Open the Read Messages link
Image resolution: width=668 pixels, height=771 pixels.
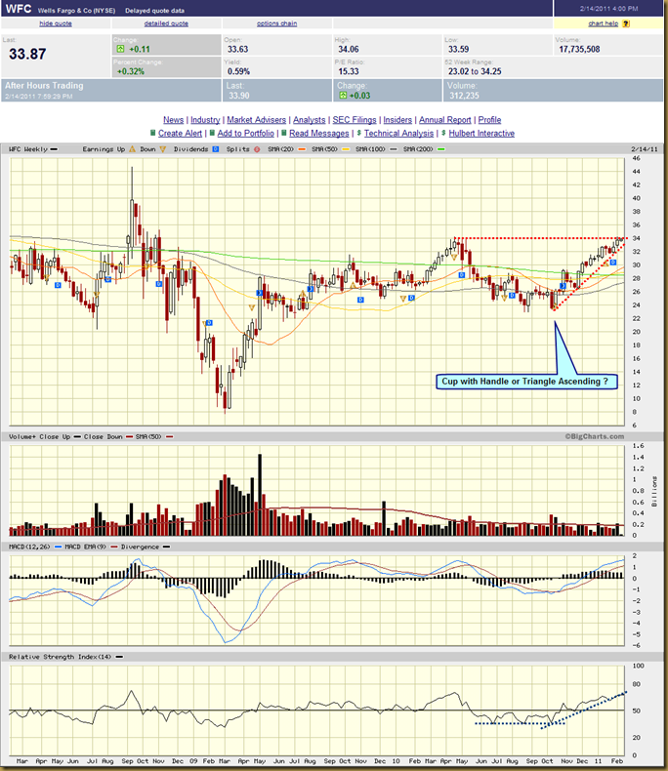[318, 134]
